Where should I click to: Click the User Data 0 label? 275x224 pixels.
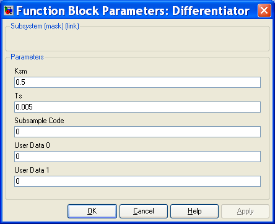(32, 145)
